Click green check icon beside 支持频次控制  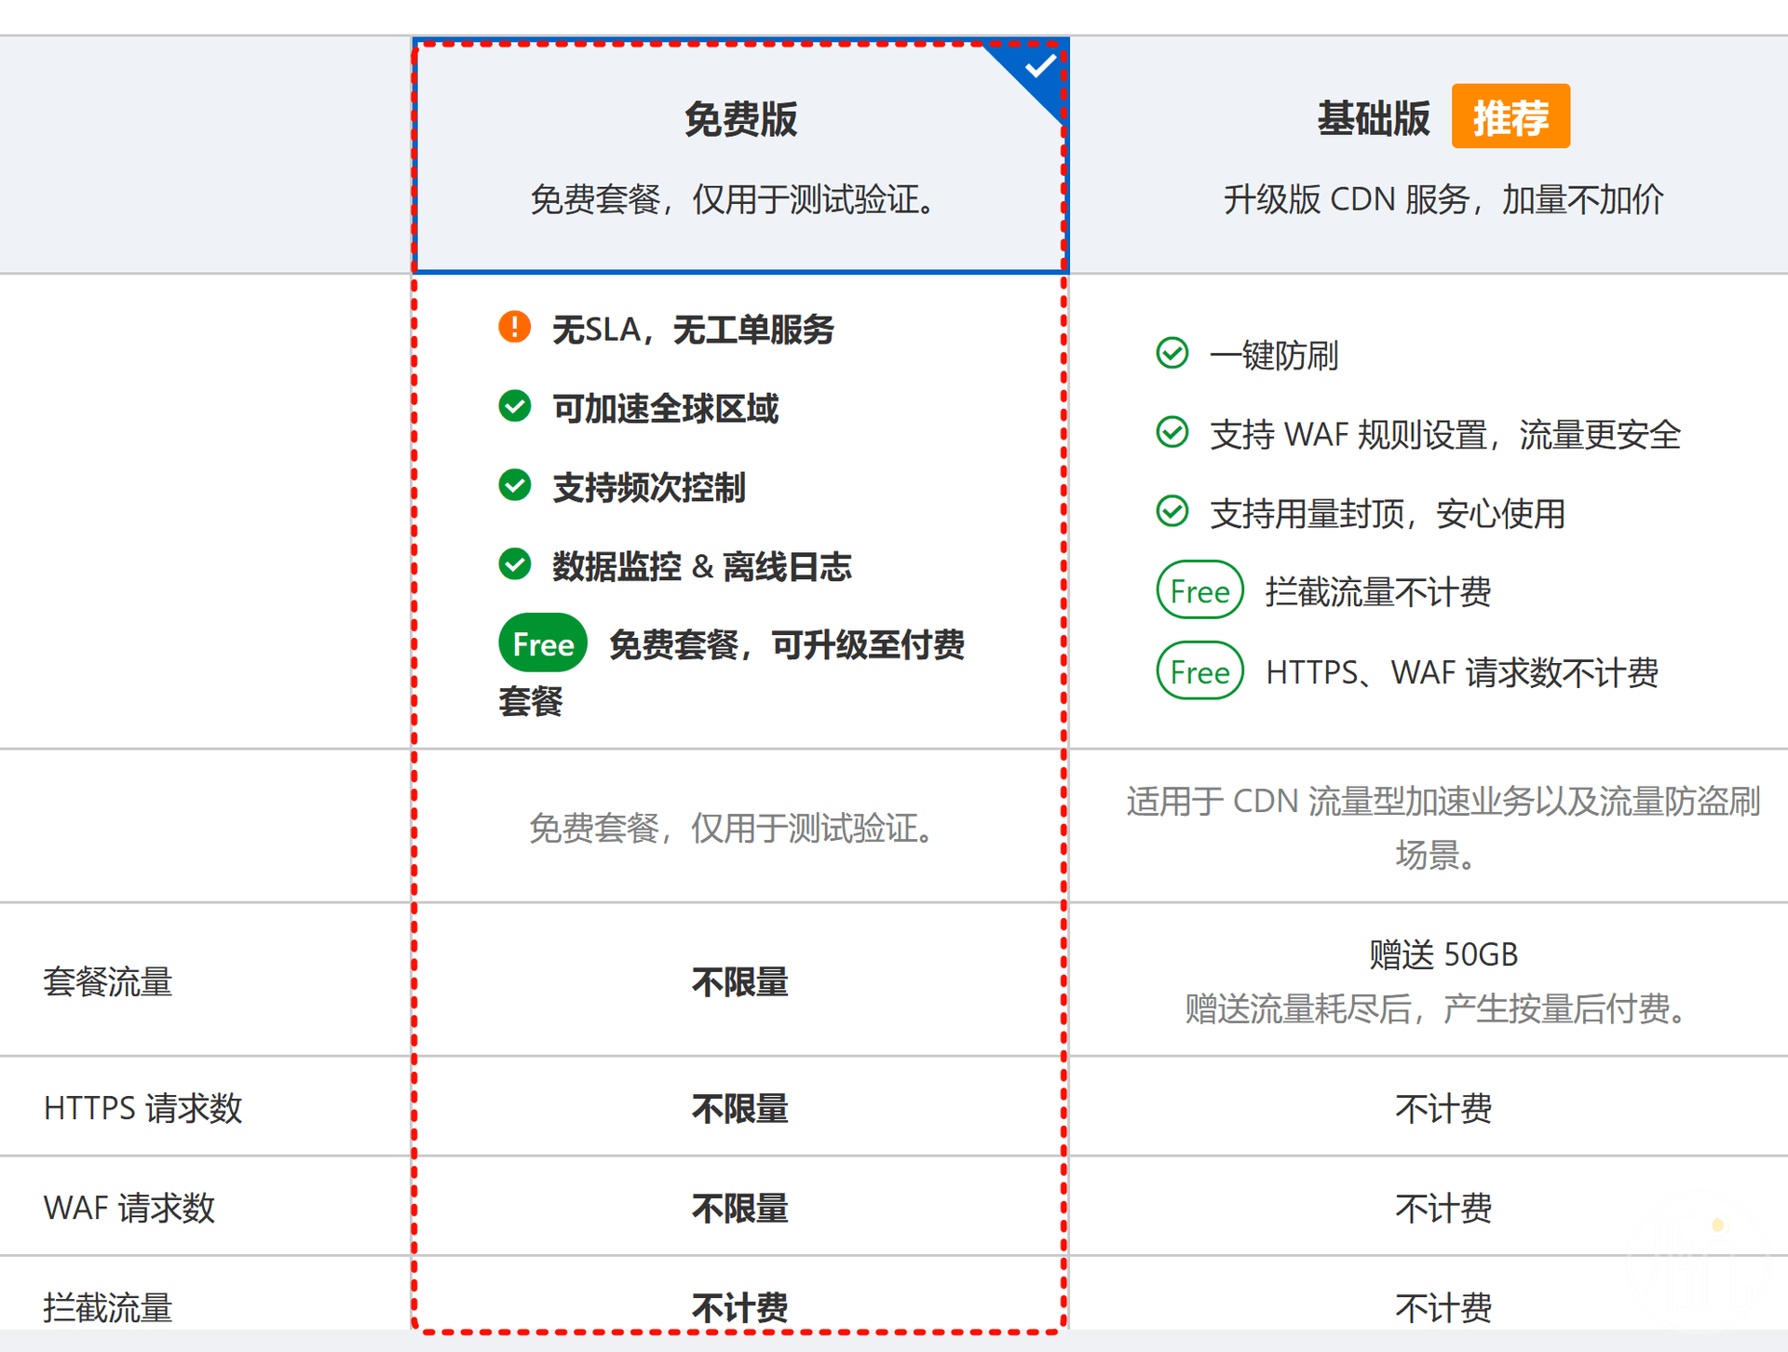tap(514, 485)
